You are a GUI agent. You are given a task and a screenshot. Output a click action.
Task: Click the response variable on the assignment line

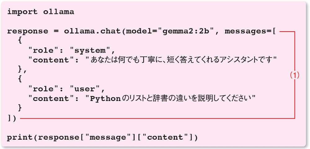(28, 31)
